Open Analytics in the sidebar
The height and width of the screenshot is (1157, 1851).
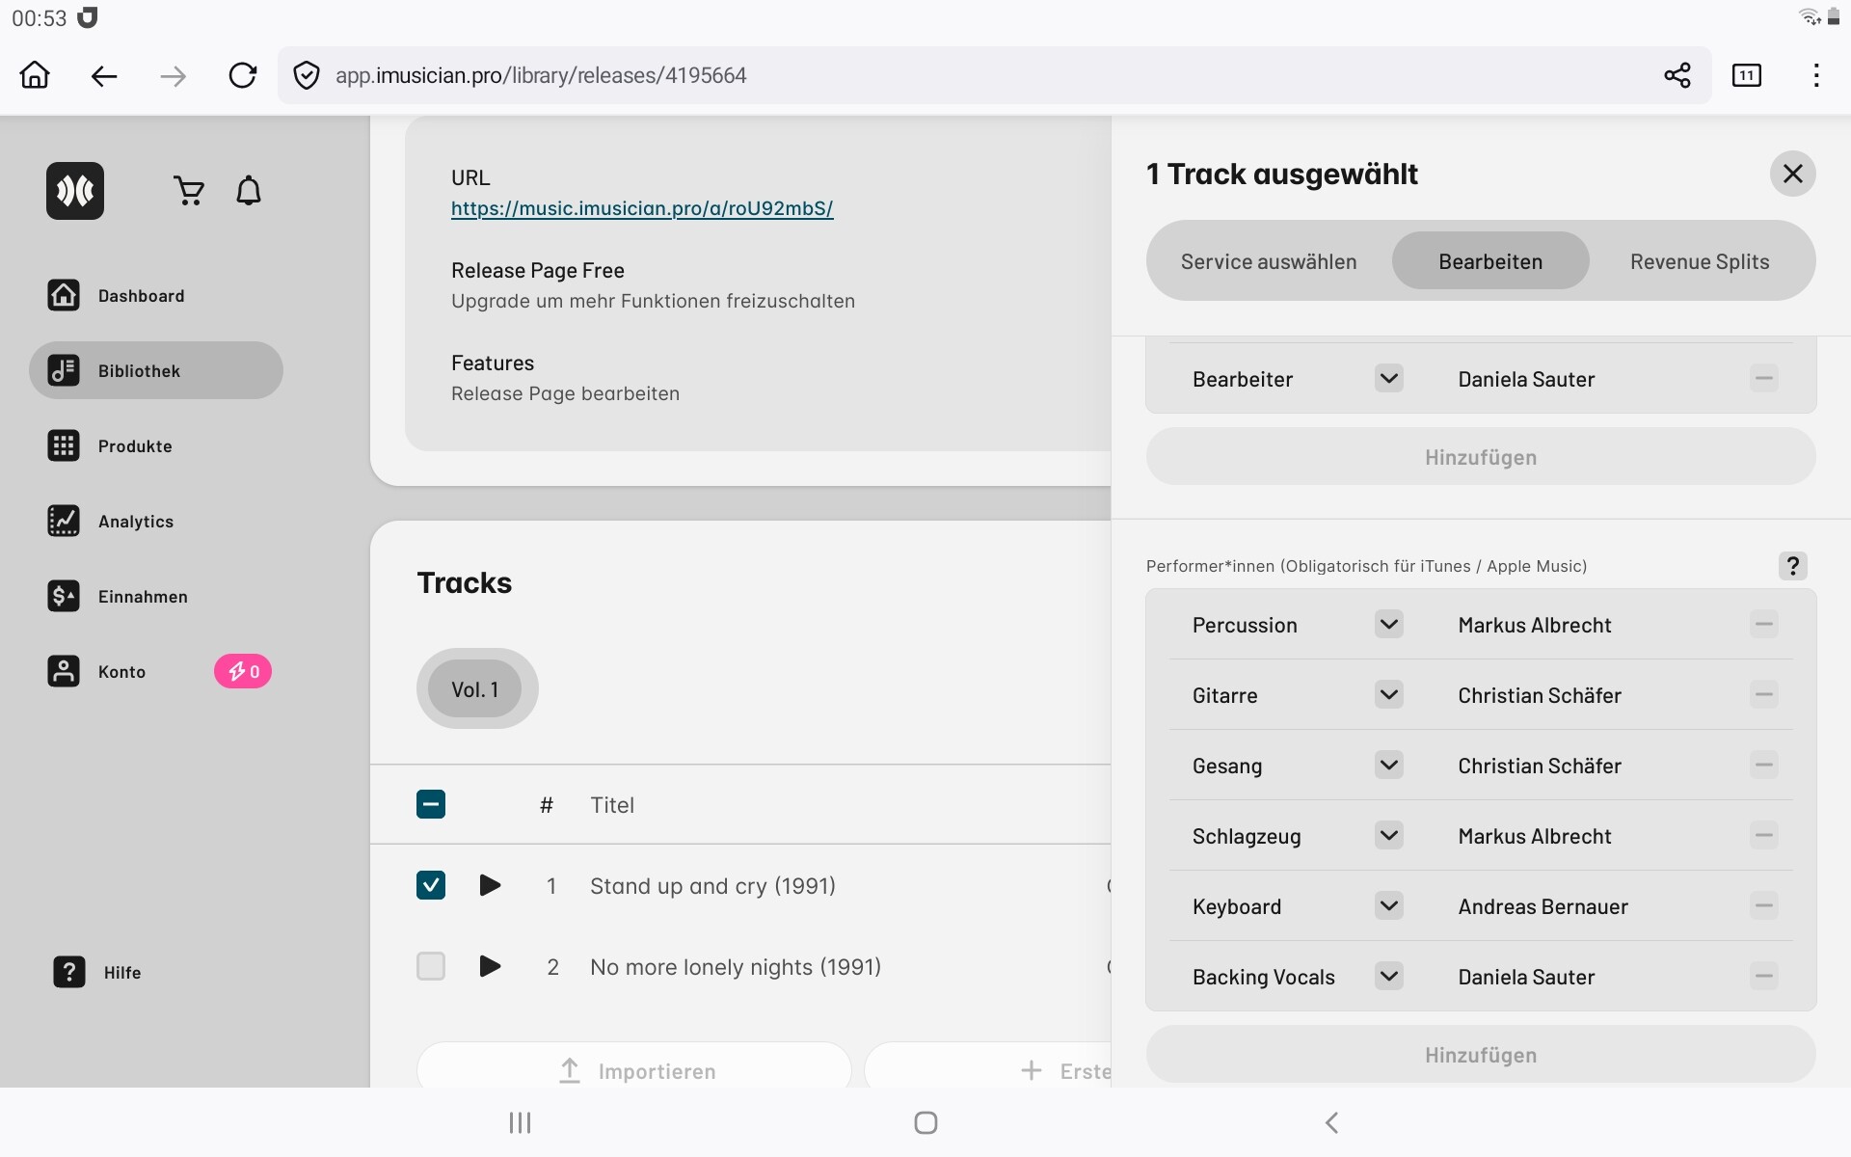click(x=135, y=522)
